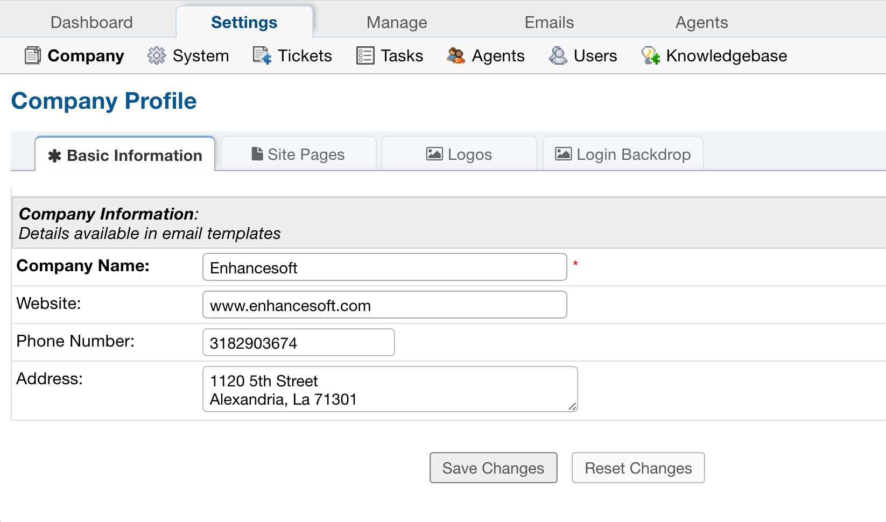Open the Emails tab
886x522 pixels.
[x=549, y=23]
